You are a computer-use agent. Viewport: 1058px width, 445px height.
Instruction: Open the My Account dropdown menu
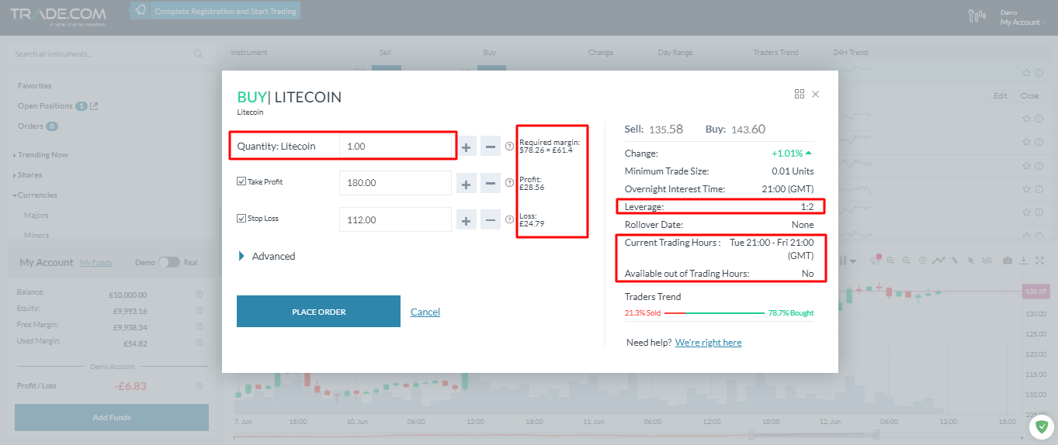[1023, 22]
